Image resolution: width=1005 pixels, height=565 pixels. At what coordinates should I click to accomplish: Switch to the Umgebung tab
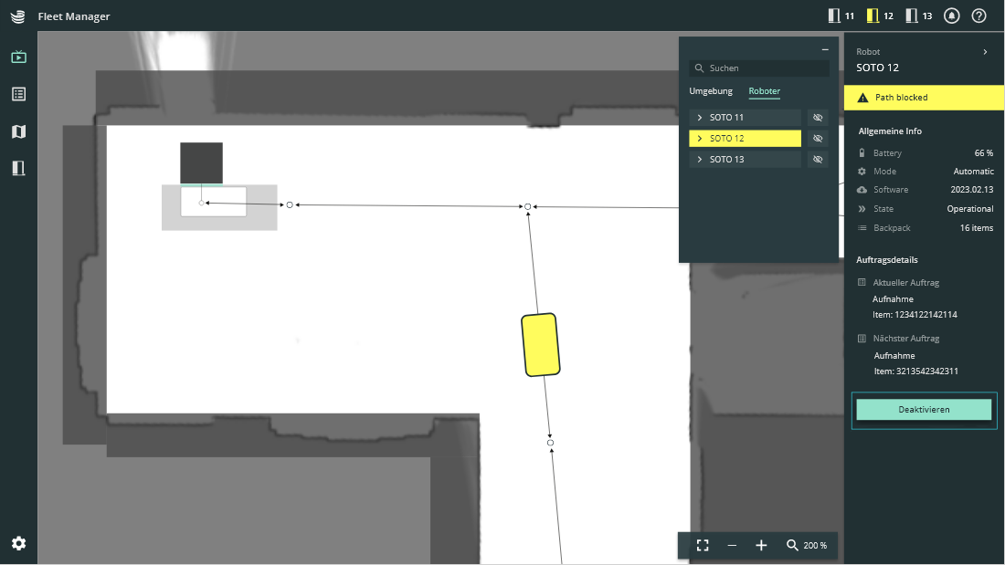click(x=711, y=91)
